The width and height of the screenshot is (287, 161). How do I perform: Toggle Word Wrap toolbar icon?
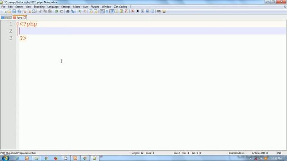pyautogui.click(x=102, y=11)
